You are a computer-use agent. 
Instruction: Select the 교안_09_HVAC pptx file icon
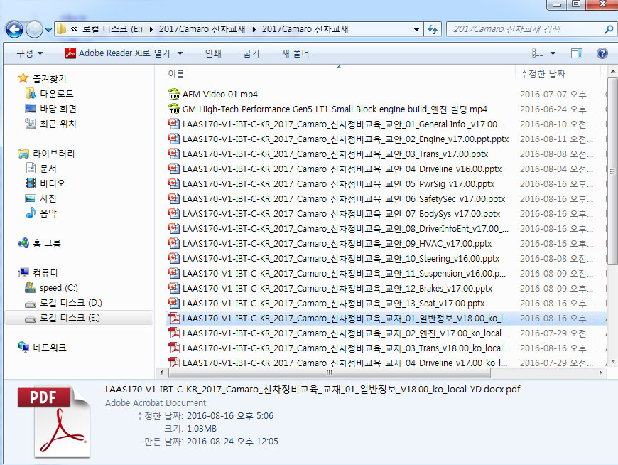174,243
